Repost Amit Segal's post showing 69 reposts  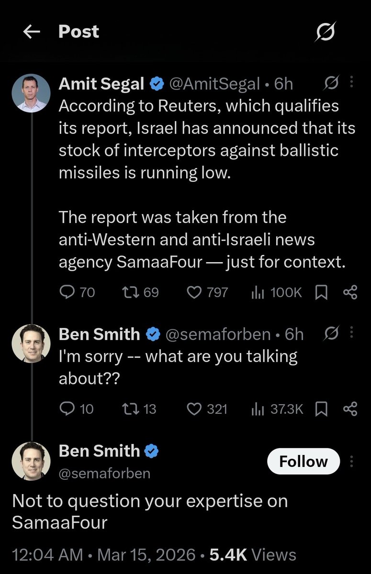pyautogui.click(x=129, y=292)
